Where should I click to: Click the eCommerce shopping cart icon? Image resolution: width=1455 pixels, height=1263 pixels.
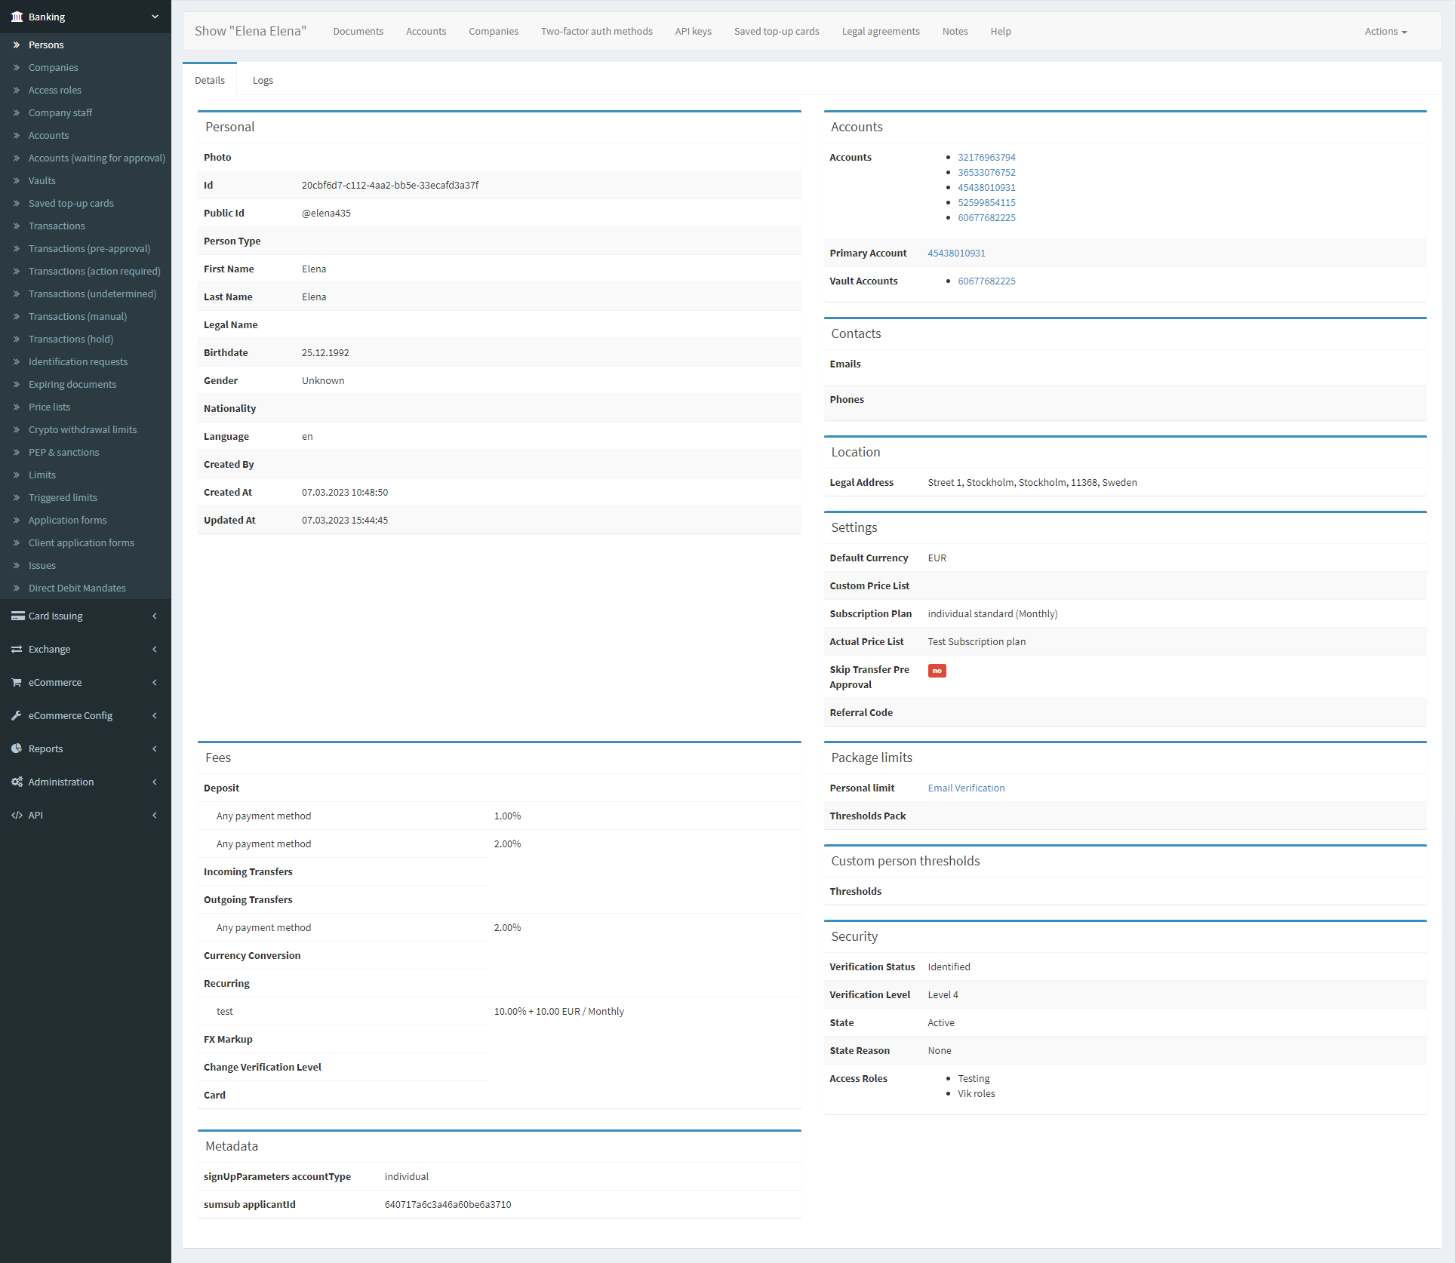tap(17, 682)
